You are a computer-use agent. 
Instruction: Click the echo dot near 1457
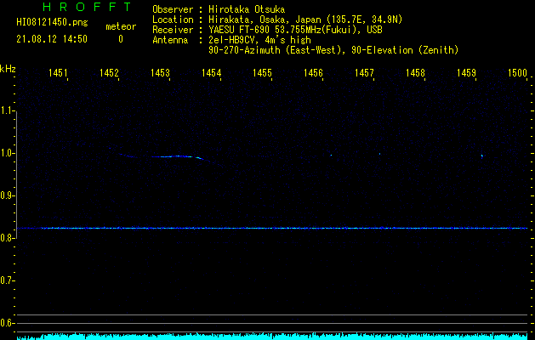379,154
